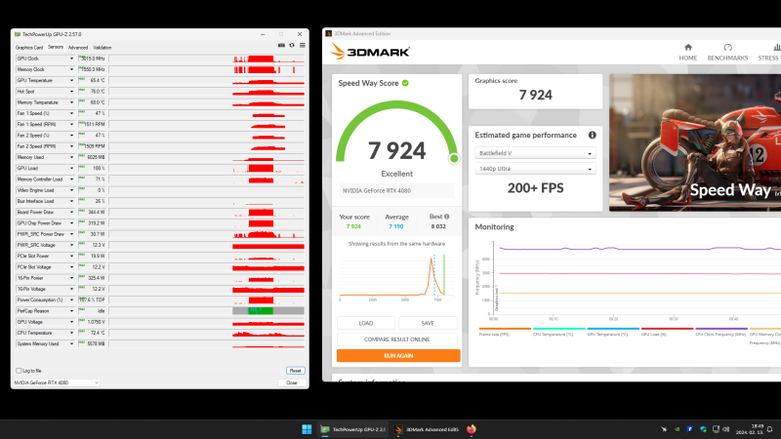Screen dimensions: 781x439
Task: Click the GPU-Z title bar app icon
Action: (18, 34)
